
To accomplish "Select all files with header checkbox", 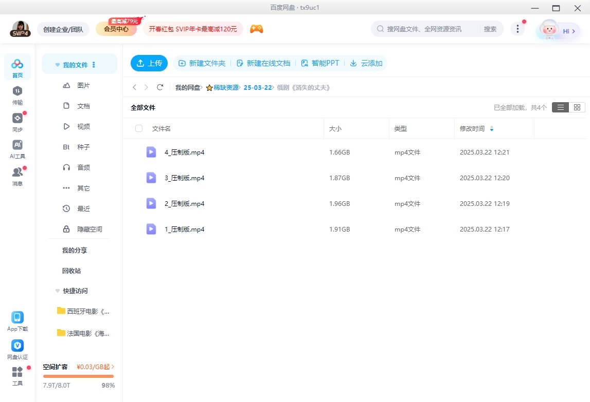I will pyautogui.click(x=138, y=128).
